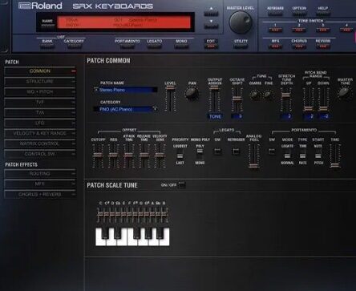Toggle Tone Switch 3
Viewport: 356px width, 291px height.
pos(322,30)
